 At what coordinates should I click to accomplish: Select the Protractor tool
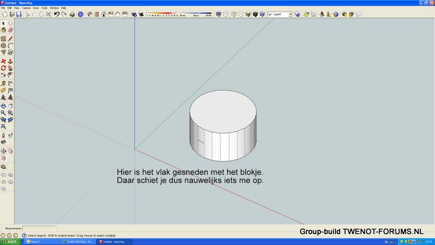3,90
